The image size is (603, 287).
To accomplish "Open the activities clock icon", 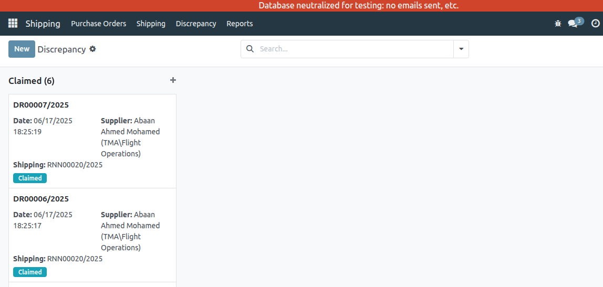I will pos(595,24).
